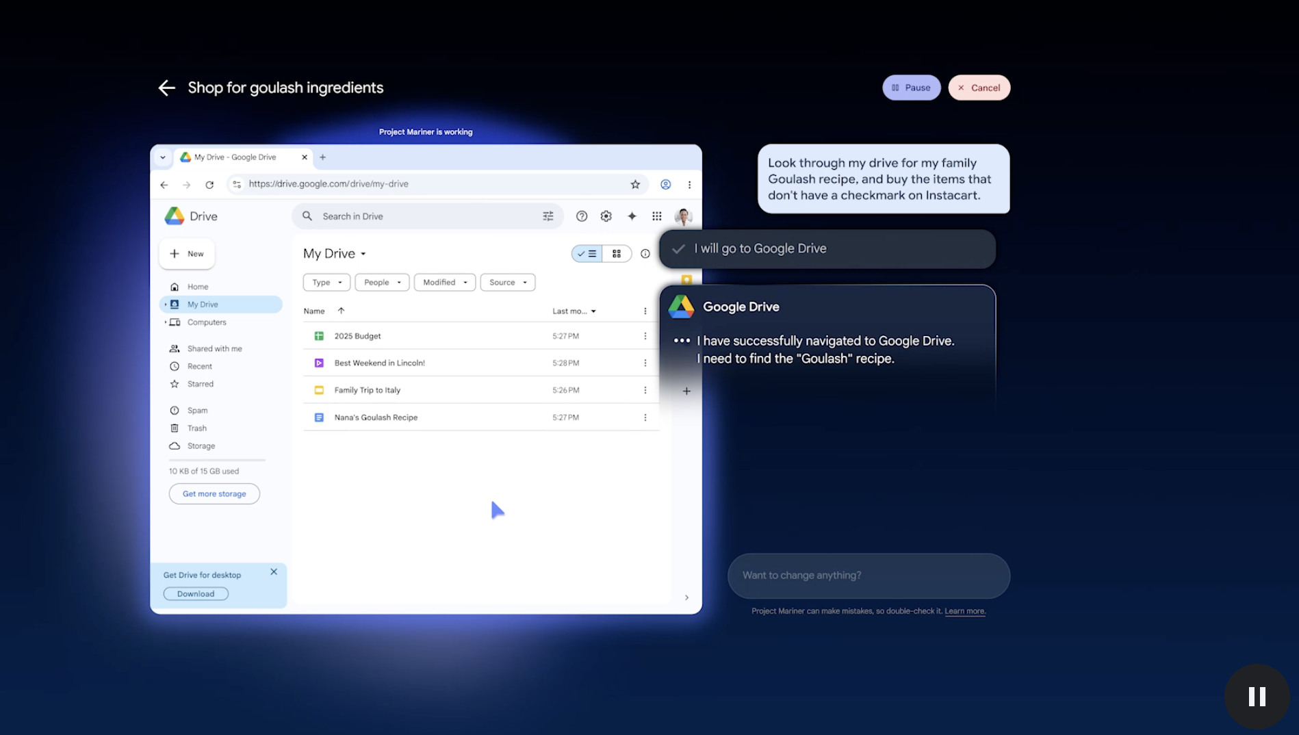Select the 2025 Budget spreadsheet
This screenshot has height=735, width=1299.
tap(481, 336)
